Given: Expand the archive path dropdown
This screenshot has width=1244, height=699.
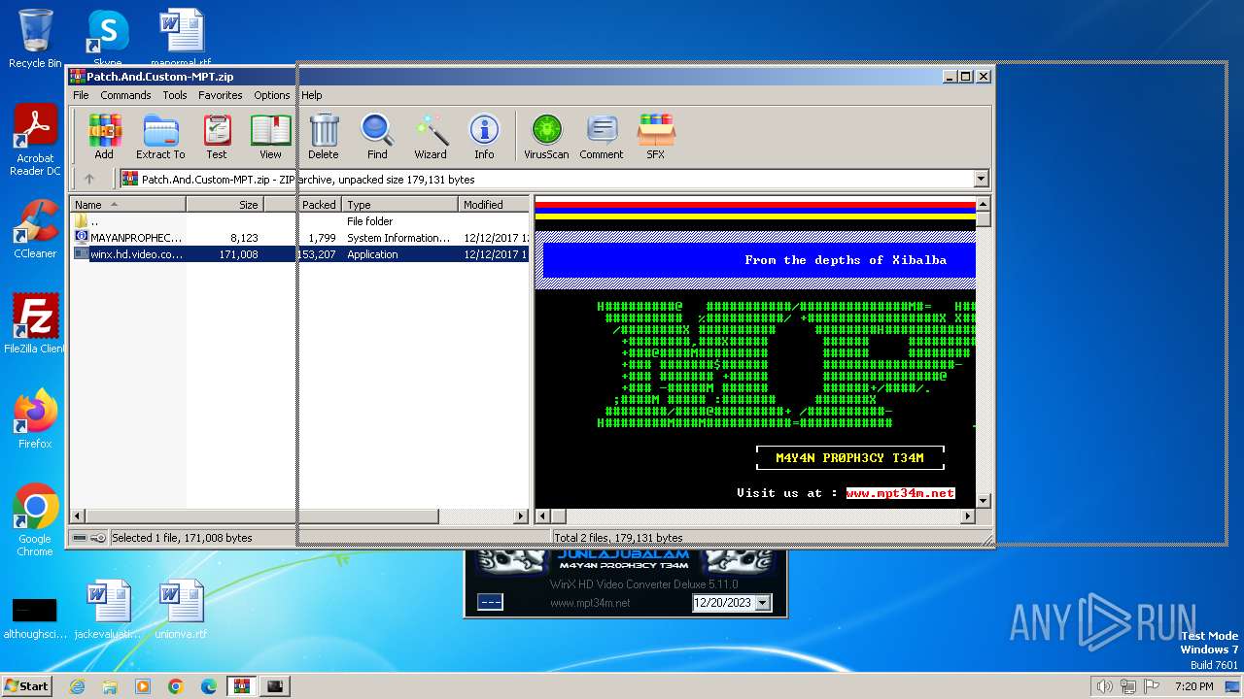Looking at the screenshot, I should [x=981, y=179].
